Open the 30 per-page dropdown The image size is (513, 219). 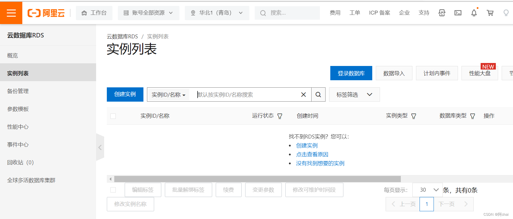[428, 190]
